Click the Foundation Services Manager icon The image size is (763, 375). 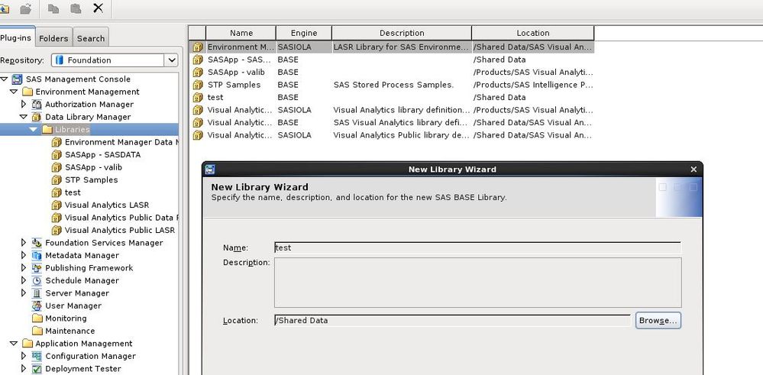point(37,243)
